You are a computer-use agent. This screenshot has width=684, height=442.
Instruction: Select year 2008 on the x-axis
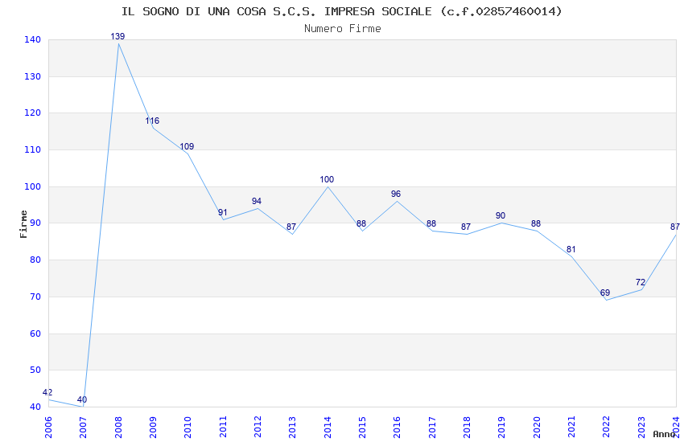tap(117, 427)
